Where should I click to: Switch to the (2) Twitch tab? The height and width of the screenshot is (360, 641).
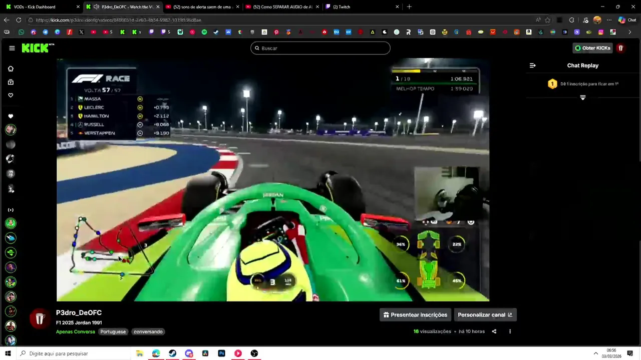click(x=363, y=7)
